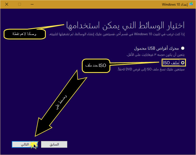The width and height of the screenshot is (196, 155).
Task: Select the USB flash drive radio option
Action: click(x=183, y=48)
